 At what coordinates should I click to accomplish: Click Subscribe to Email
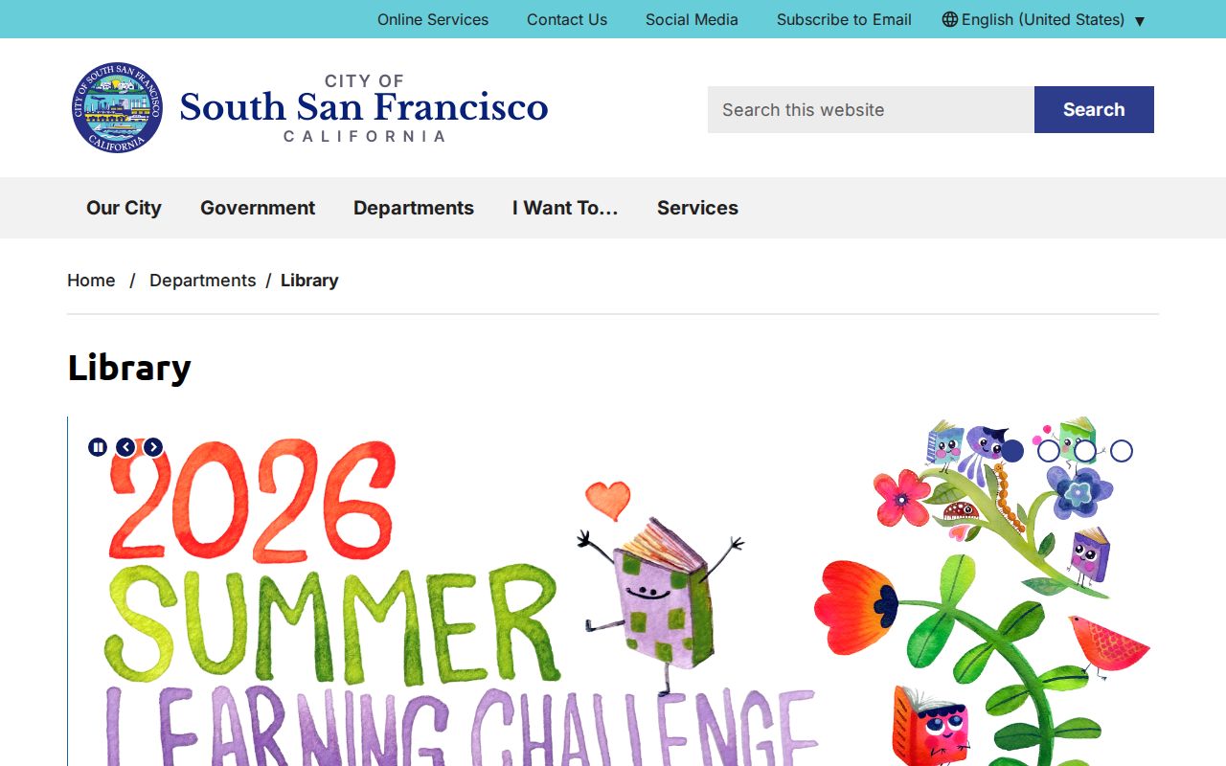(x=844, y=19)
